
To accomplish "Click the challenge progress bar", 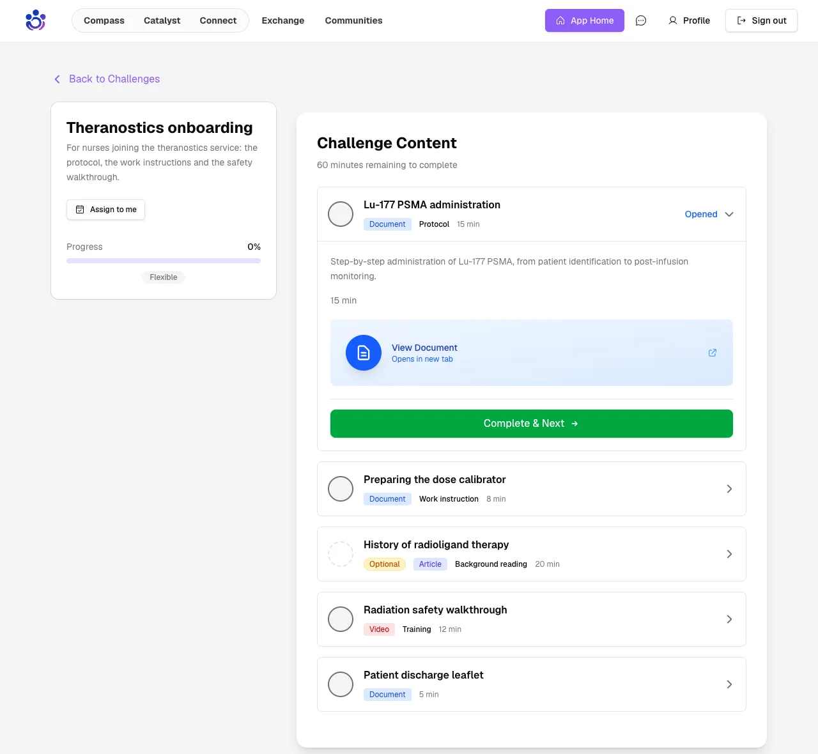I will [164, 261].
